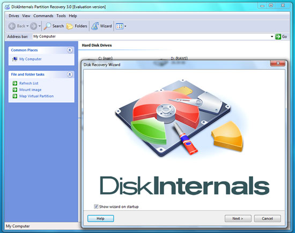
Task: Collapse the File and folder tasks panel
Action: pos(70,75)
